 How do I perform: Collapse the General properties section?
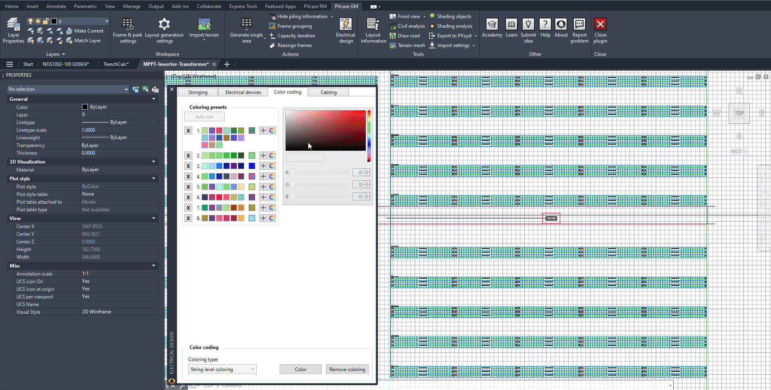click(153, 99)
